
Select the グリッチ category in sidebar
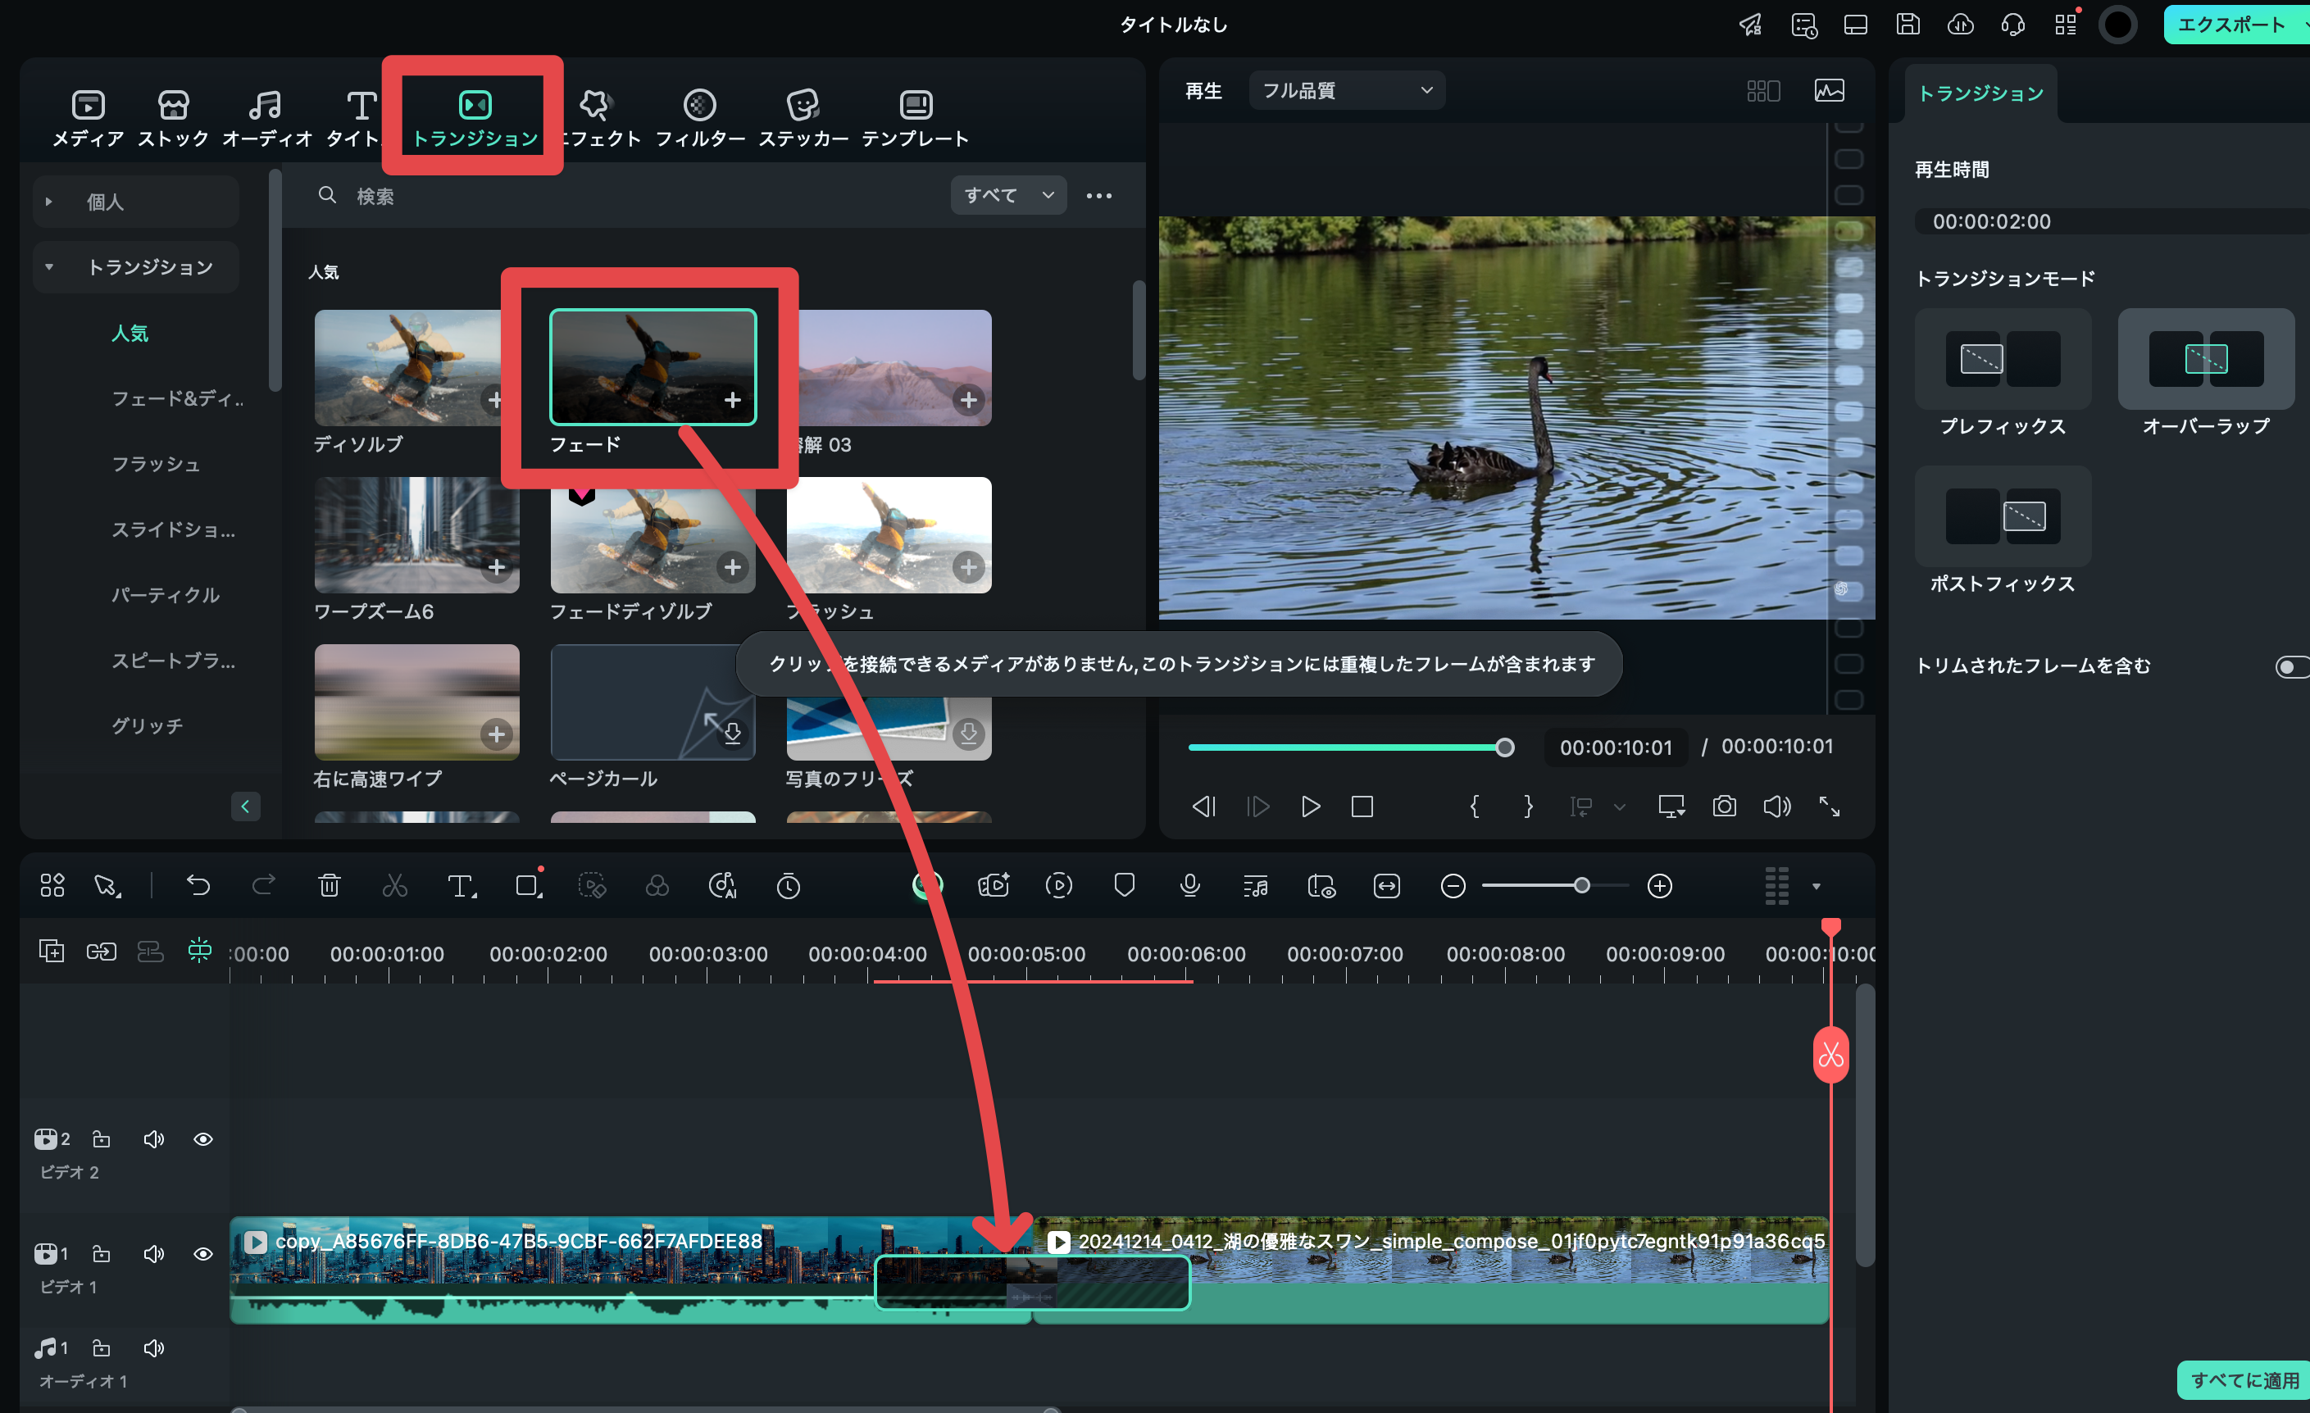(148, 725)
